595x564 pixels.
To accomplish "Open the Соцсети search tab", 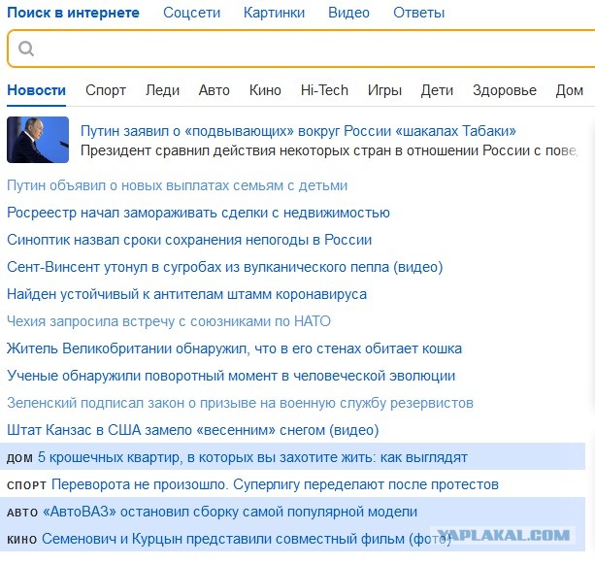I will [x=191, y=13].
